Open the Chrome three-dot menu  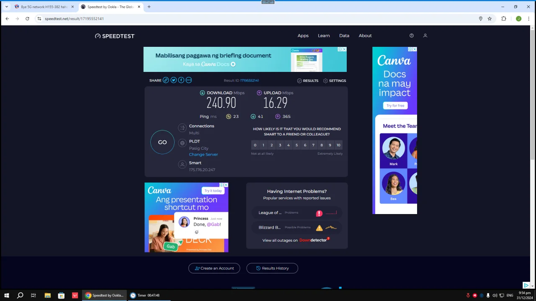(529, 18)
